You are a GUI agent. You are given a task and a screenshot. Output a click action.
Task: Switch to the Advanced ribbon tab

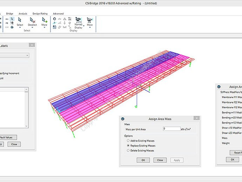[x=58, y=14]
